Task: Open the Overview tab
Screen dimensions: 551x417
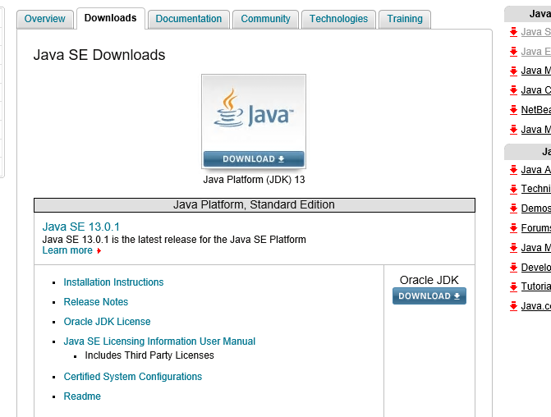Action: click(45, 19)
